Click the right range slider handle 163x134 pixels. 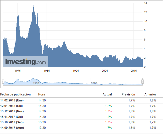coord(142,81)
